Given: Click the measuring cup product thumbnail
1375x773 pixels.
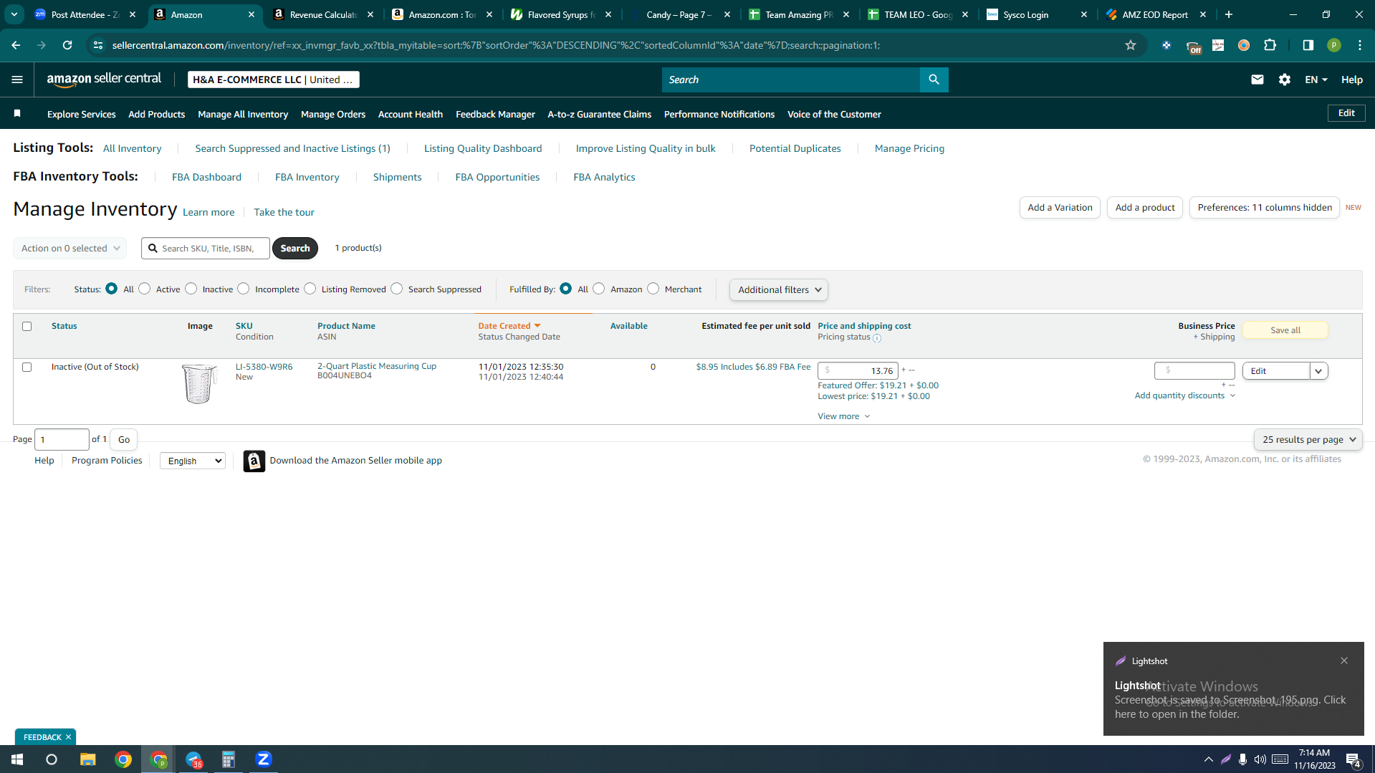Looking at the screenshot, I should 198,383.
